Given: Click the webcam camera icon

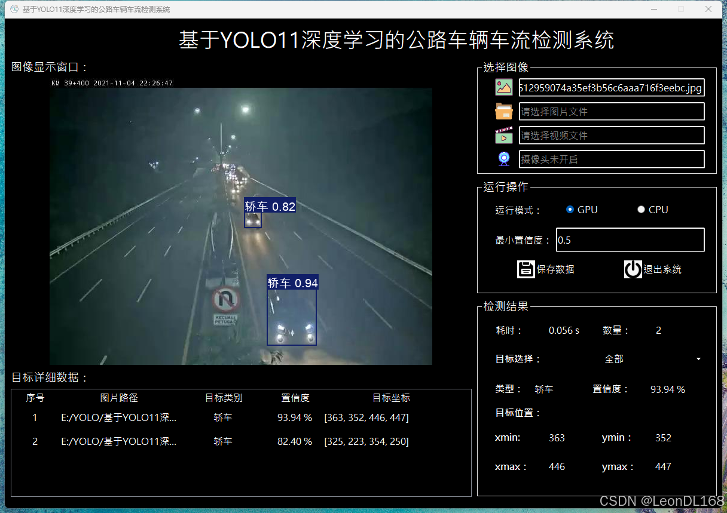Looking at the screenshot, I should click(x=504, y=159).
